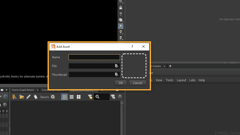This screenshot has height=135, width=240.
Task: Click the concentric circle target icon
Action: point(6,97)
